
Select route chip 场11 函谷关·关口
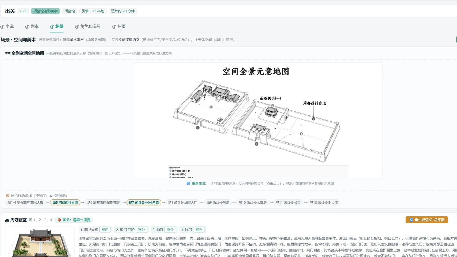pos(288,202)
